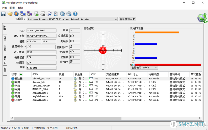Click the 强度 field showing -78 dBm
208x130 pixels.
click(x=34, y=42)
